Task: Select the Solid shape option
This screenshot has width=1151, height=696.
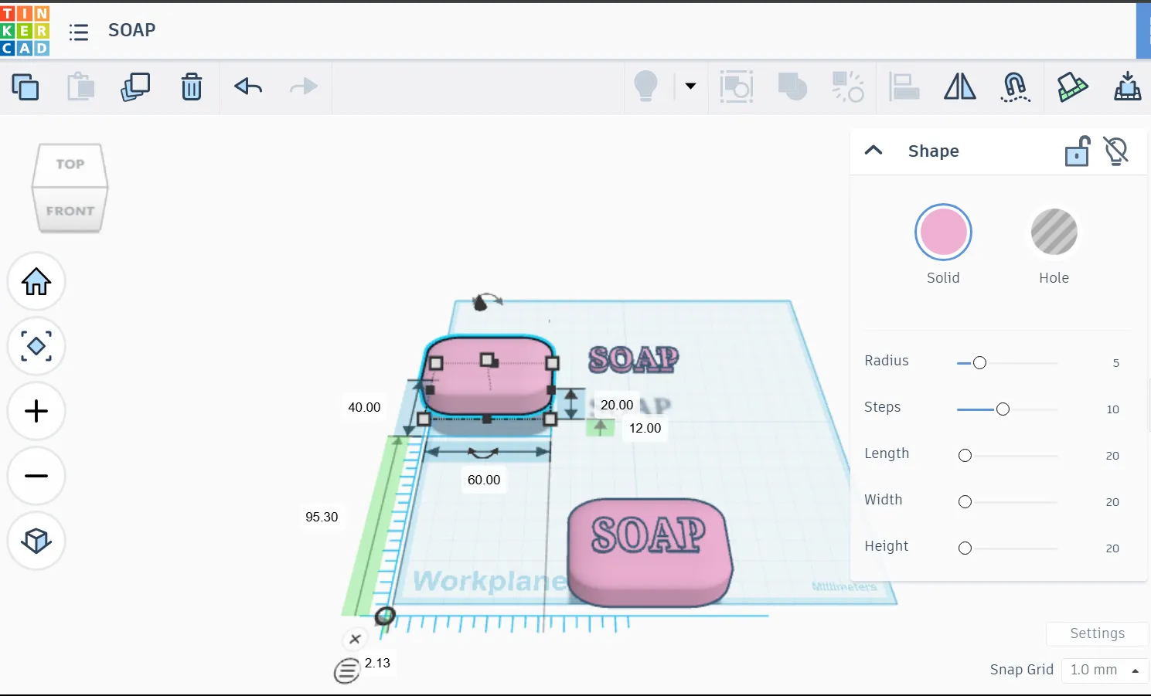Action: point(943,232)
